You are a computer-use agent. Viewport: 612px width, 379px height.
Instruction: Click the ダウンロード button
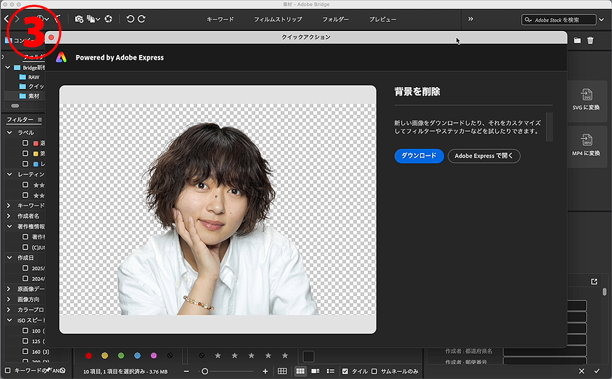click(x=418, y=156)
